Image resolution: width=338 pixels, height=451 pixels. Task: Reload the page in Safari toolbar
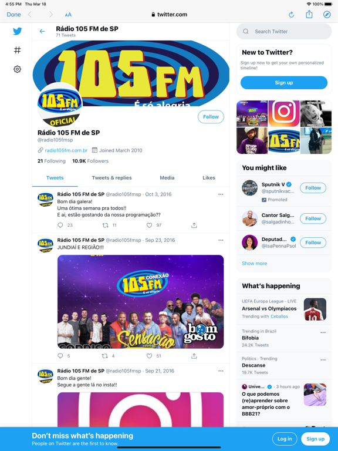coord(291,14)
